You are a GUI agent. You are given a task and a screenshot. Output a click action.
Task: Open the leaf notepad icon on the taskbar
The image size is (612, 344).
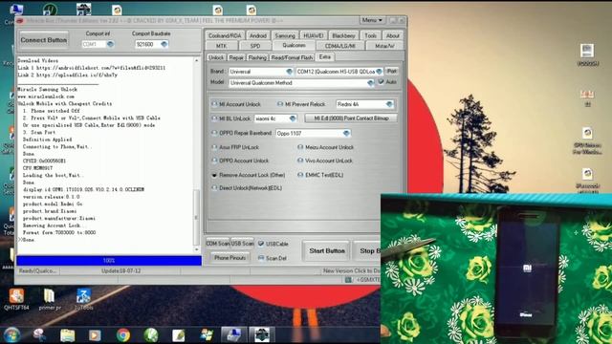pos(179,335)
